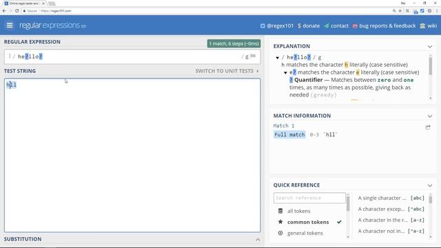Click the browser back button
This screenshot has width=441, height=248.
point(4,11)
